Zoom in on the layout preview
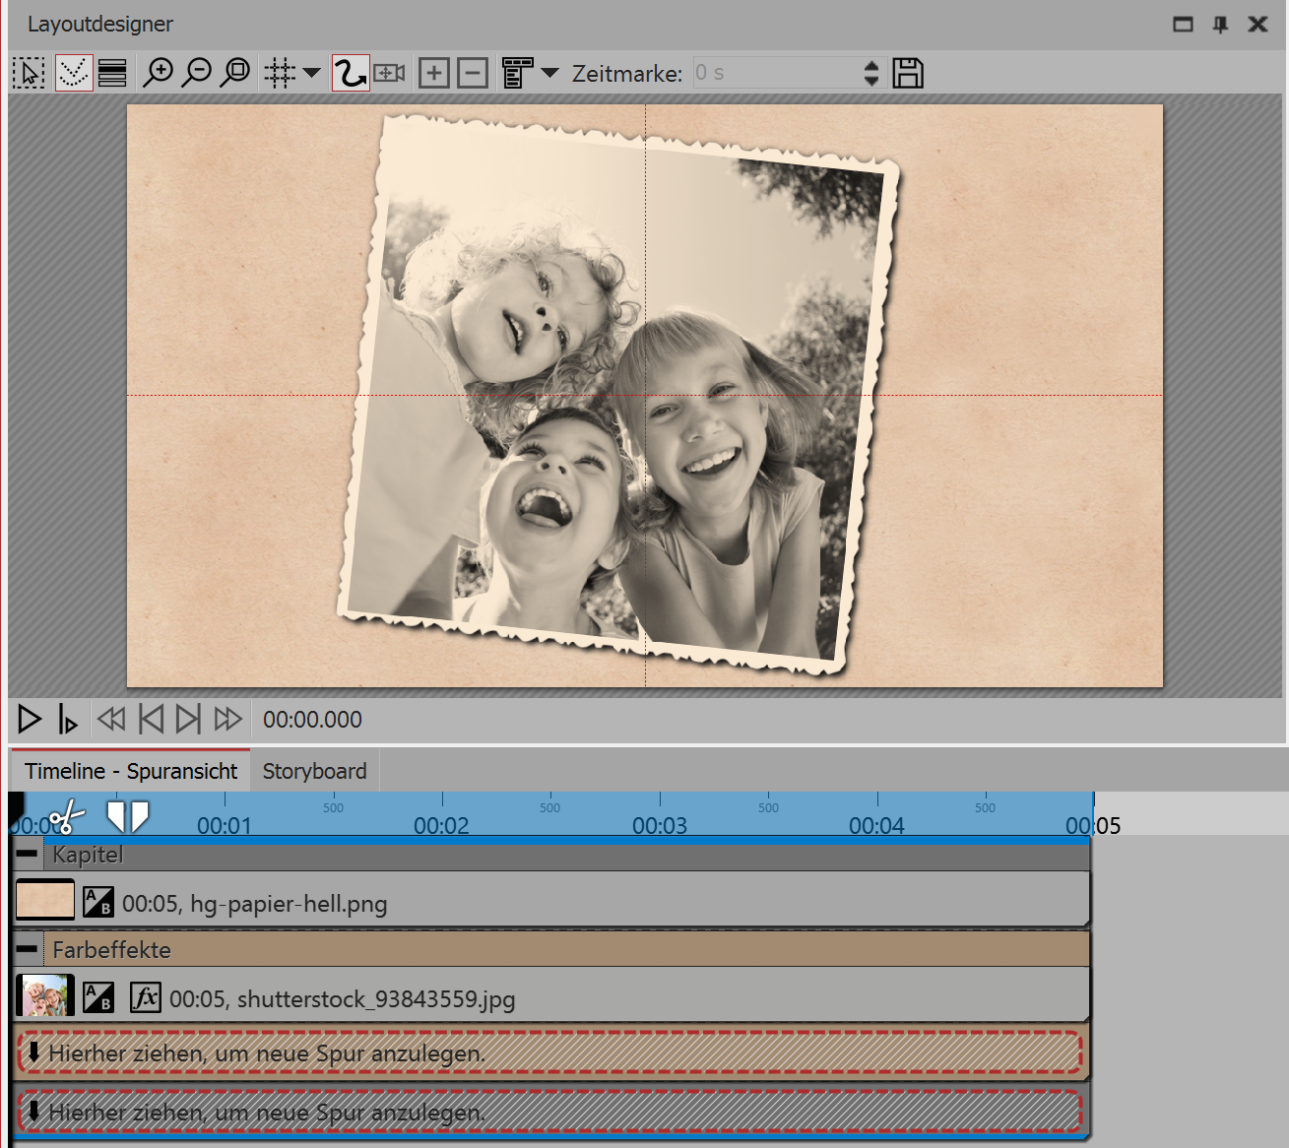Screen dimensions: 1289x1148 click(x=158, y=73)
